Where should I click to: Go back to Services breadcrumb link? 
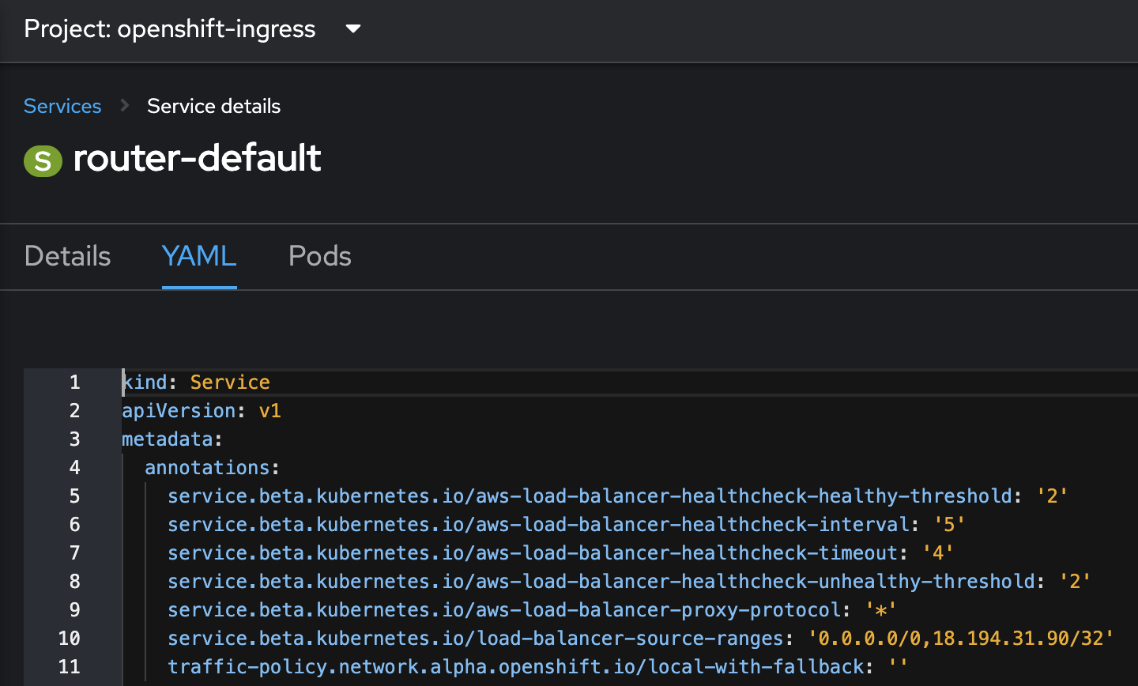tap(62, 106)
